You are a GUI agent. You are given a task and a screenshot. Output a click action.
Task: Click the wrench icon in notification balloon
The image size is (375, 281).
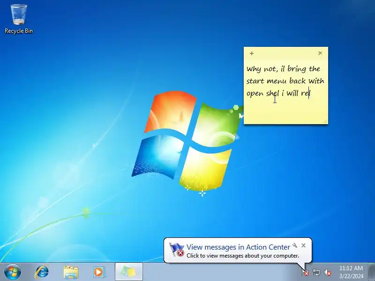coord(295,245)
